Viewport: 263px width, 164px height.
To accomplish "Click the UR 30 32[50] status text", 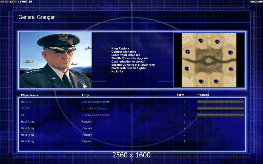I will [x=9, y=2].
